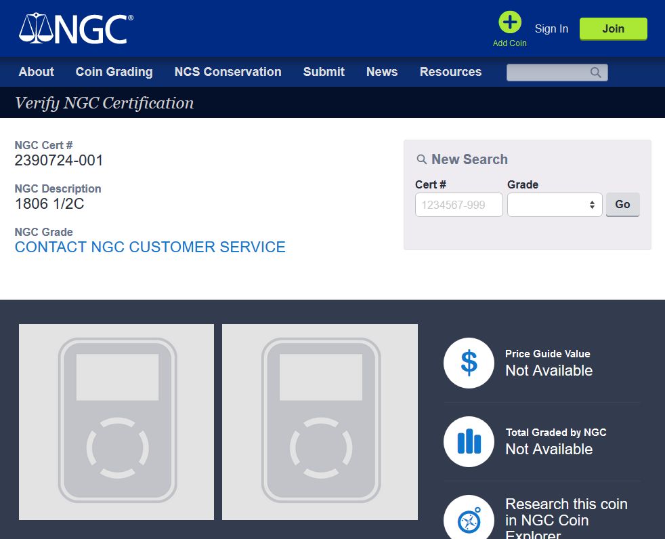
Task: Click the Price Guide Value Not Available text
Action: [x=549, y=371]
